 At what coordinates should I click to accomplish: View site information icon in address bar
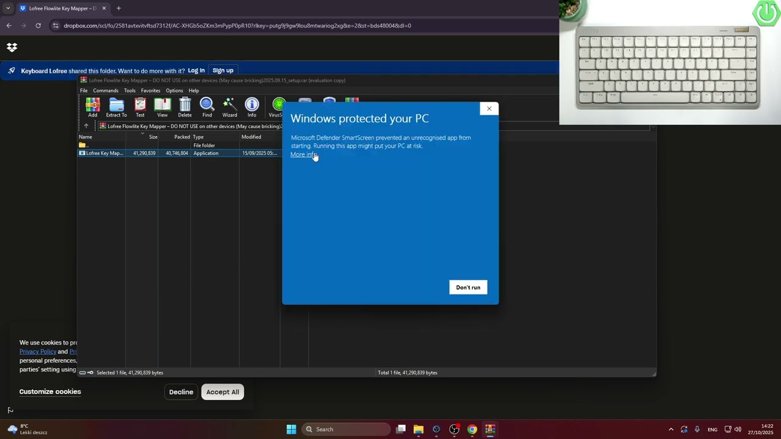pyautogui.click(x=56, y=26)
